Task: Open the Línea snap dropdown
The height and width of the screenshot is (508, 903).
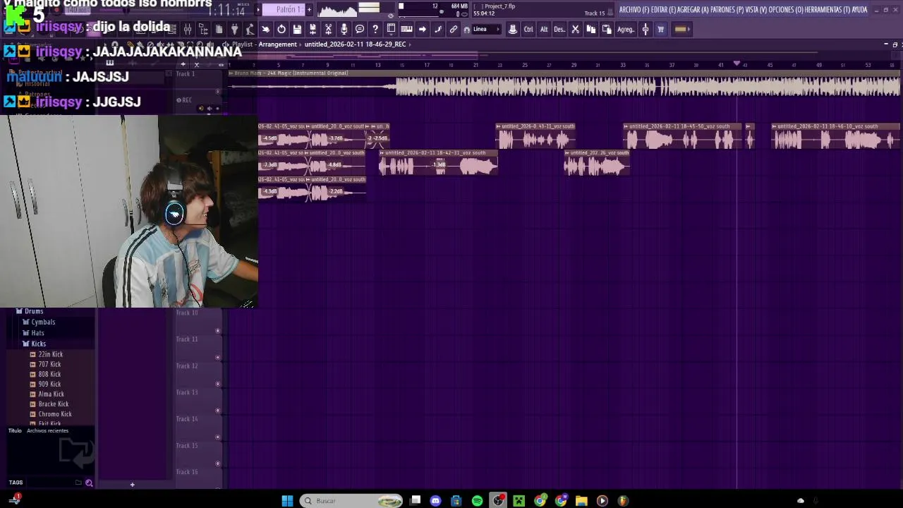Action: tap(487, 29)
